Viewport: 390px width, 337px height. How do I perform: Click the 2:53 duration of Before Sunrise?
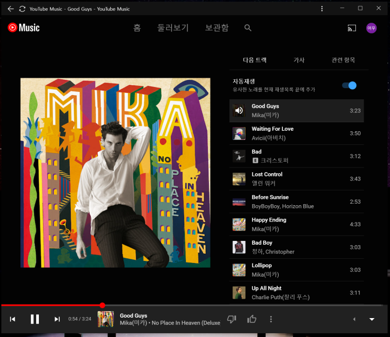pos(355,202)
